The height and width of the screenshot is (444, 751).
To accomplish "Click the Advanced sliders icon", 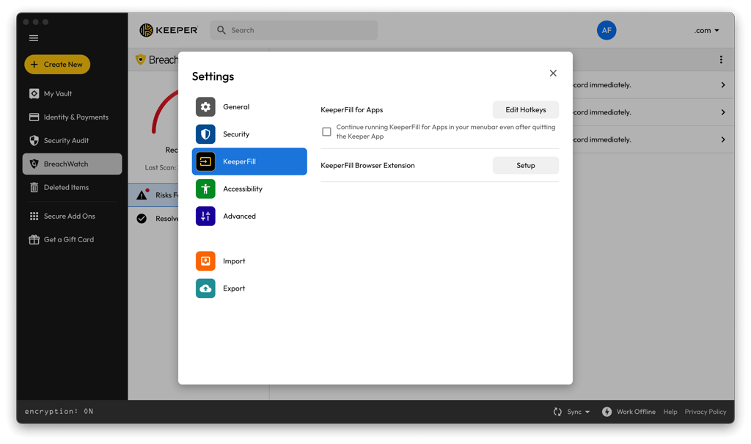I will pyautogui.click(x=205, y=216).
